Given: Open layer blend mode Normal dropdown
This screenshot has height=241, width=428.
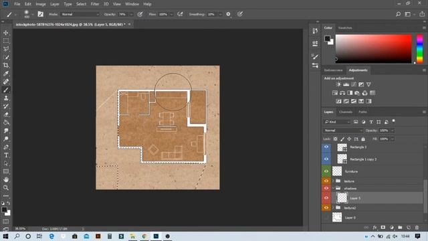Looking at the screenshot, I should coord(343,131).
